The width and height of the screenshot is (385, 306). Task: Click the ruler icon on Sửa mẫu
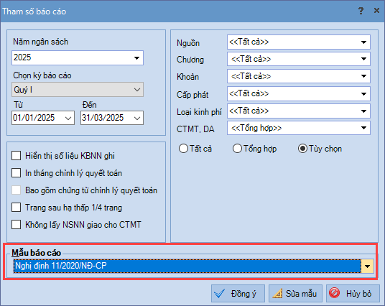coord(277,293)
